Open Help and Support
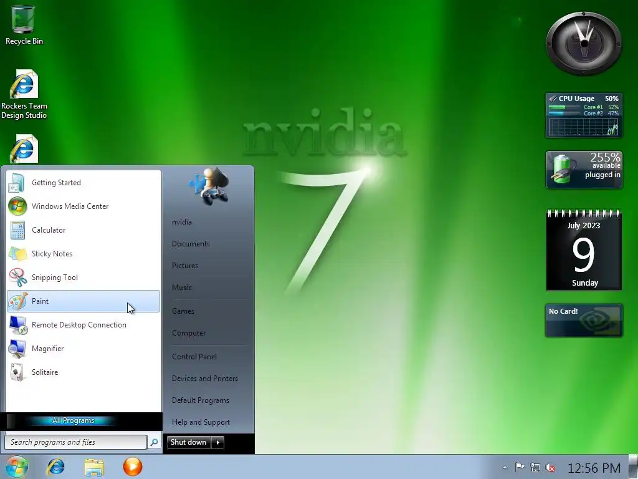The height and width of the screenshot is (479, 638). (x=201, y=422)
